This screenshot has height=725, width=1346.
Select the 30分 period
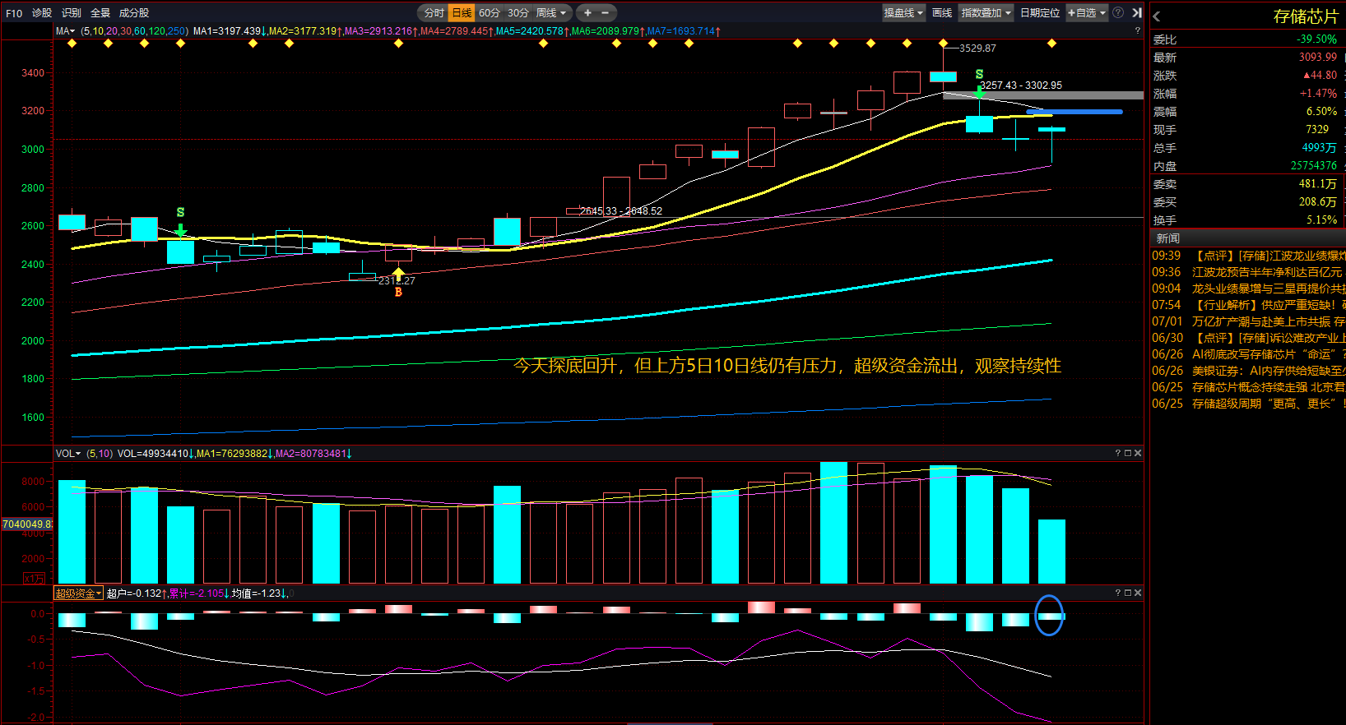518,13
